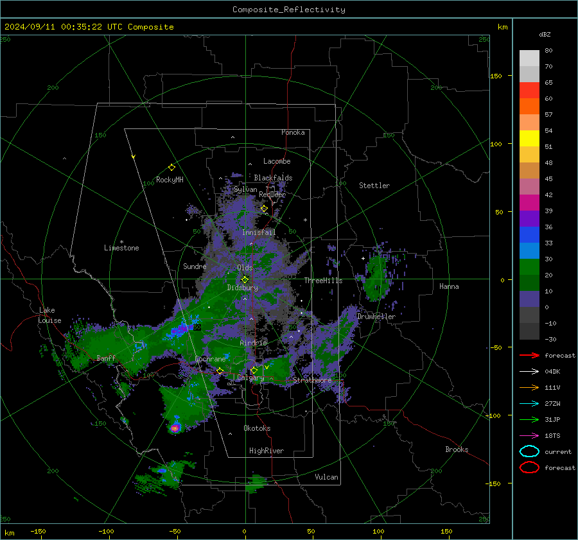Click the red forecast ellipse icon

pyautogui.click(x=529, y=467)
